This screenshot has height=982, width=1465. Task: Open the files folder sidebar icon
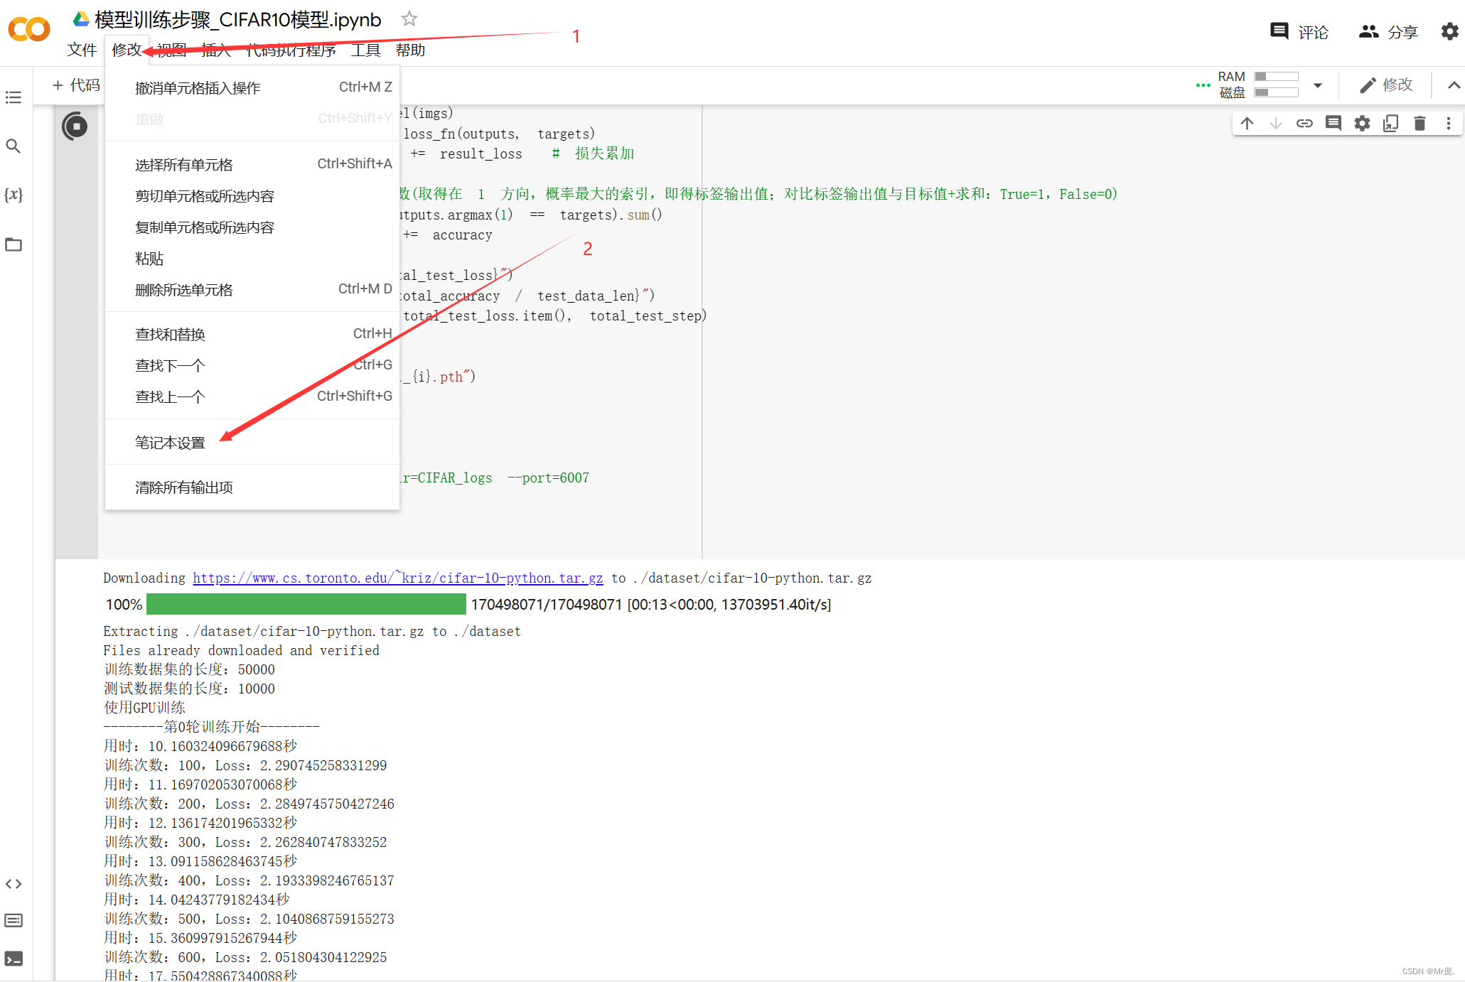pos(14,244)
